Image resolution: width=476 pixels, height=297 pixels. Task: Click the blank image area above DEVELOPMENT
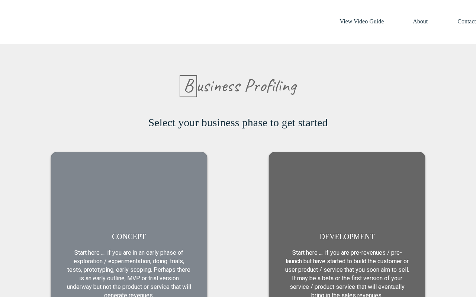pyautogui.click(x=347, y=189)
